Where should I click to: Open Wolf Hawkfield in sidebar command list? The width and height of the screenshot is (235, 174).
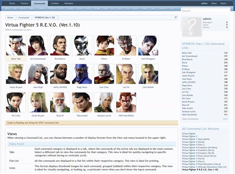189,115
